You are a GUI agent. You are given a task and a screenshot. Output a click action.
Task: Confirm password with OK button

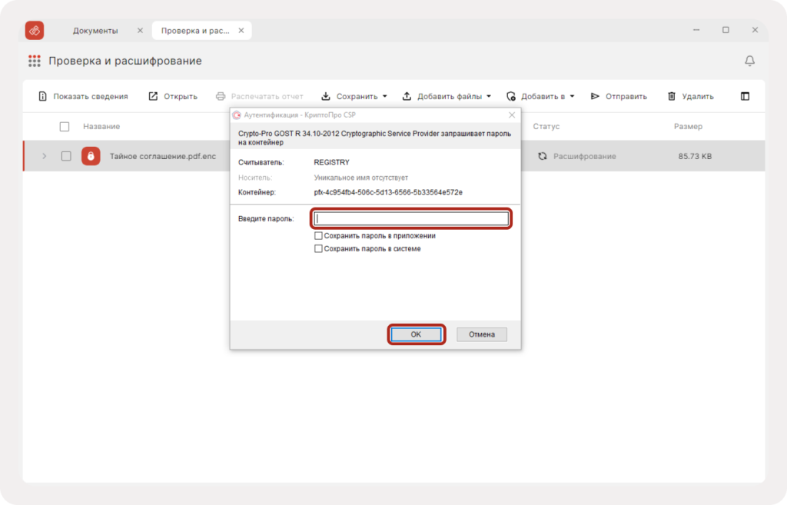click(x=416, y=334)
